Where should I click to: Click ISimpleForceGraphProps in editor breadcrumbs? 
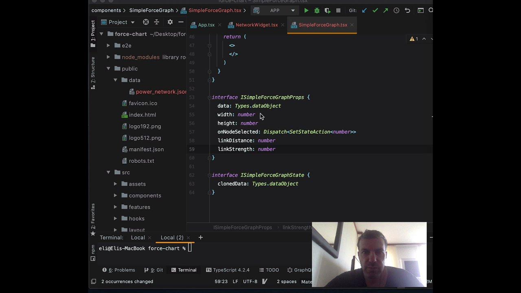[243, 227]
